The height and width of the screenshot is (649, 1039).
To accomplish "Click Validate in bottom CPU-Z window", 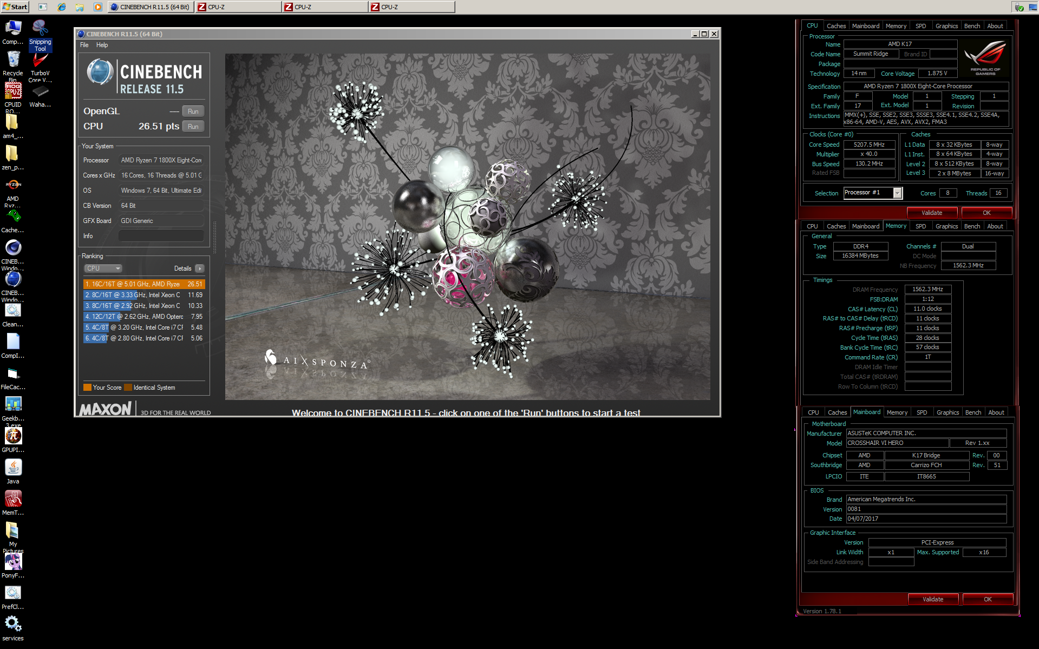I will 933,599.
